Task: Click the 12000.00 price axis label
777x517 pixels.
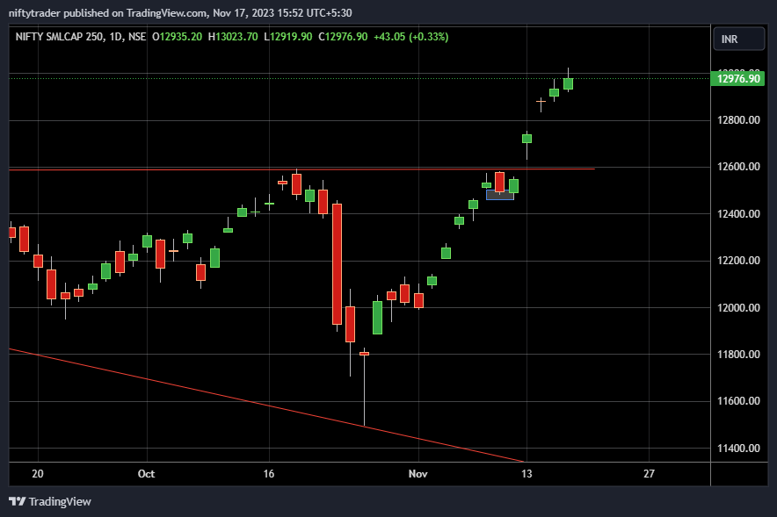Action: pos(738,308)
